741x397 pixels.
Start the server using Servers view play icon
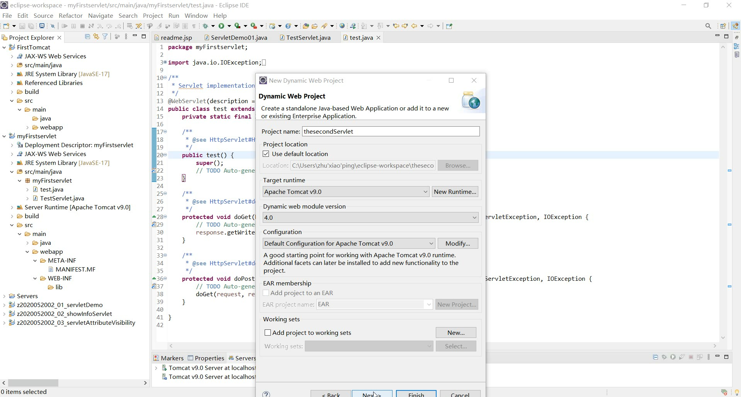pyautogui.click(x=673, y=357)
